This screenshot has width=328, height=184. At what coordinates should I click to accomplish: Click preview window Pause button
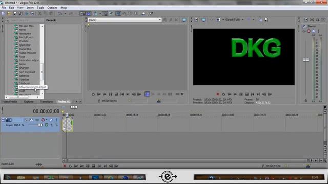241,94
